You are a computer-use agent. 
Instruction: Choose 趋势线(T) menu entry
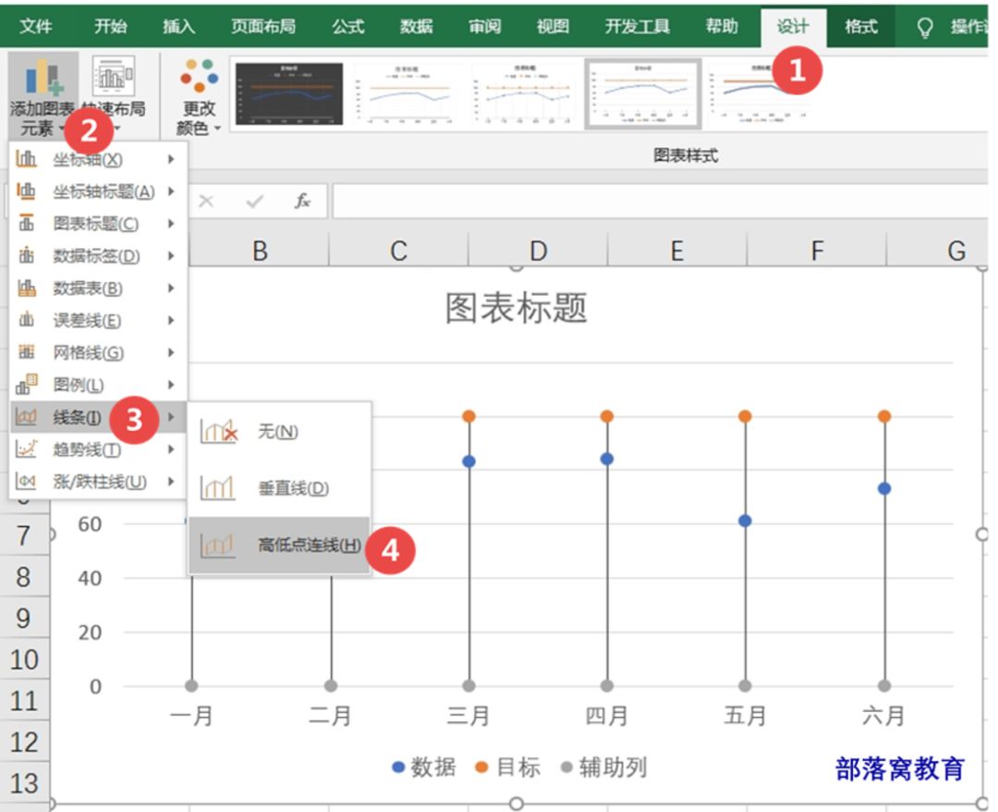coord(99,449)
